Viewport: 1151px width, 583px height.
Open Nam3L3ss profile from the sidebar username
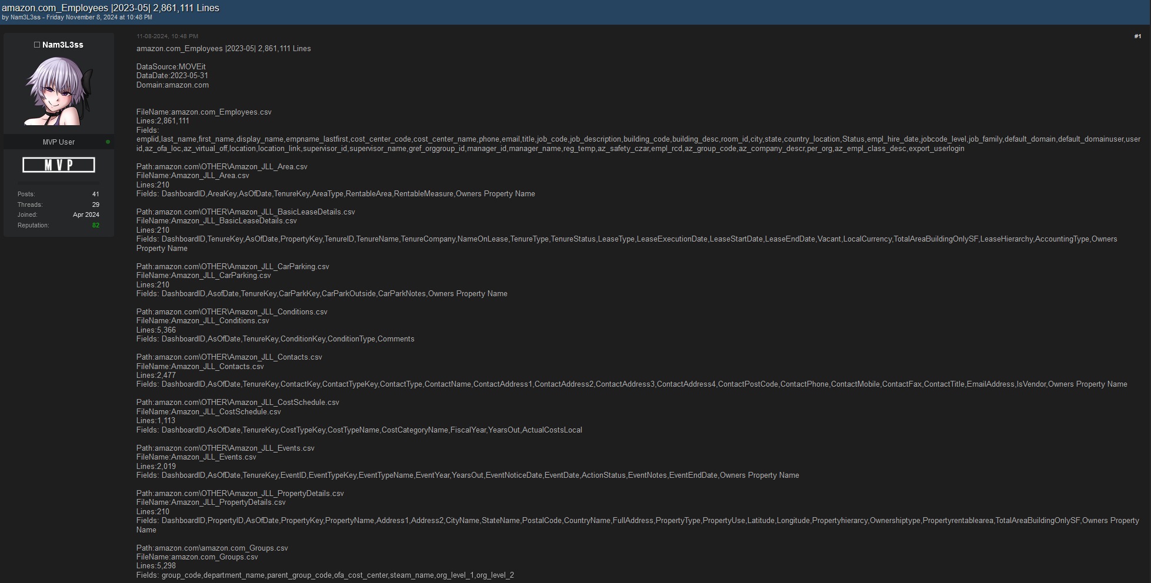[x=63, y=45]
